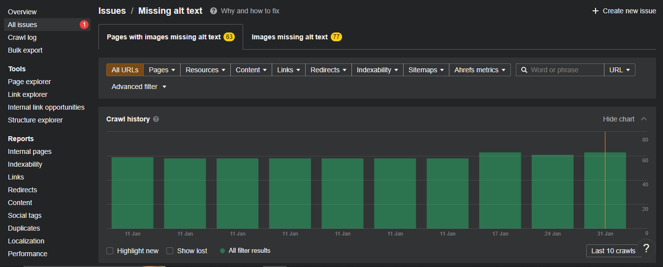Click the Issues breadcrumb link
663x267 pixels.
112,11
